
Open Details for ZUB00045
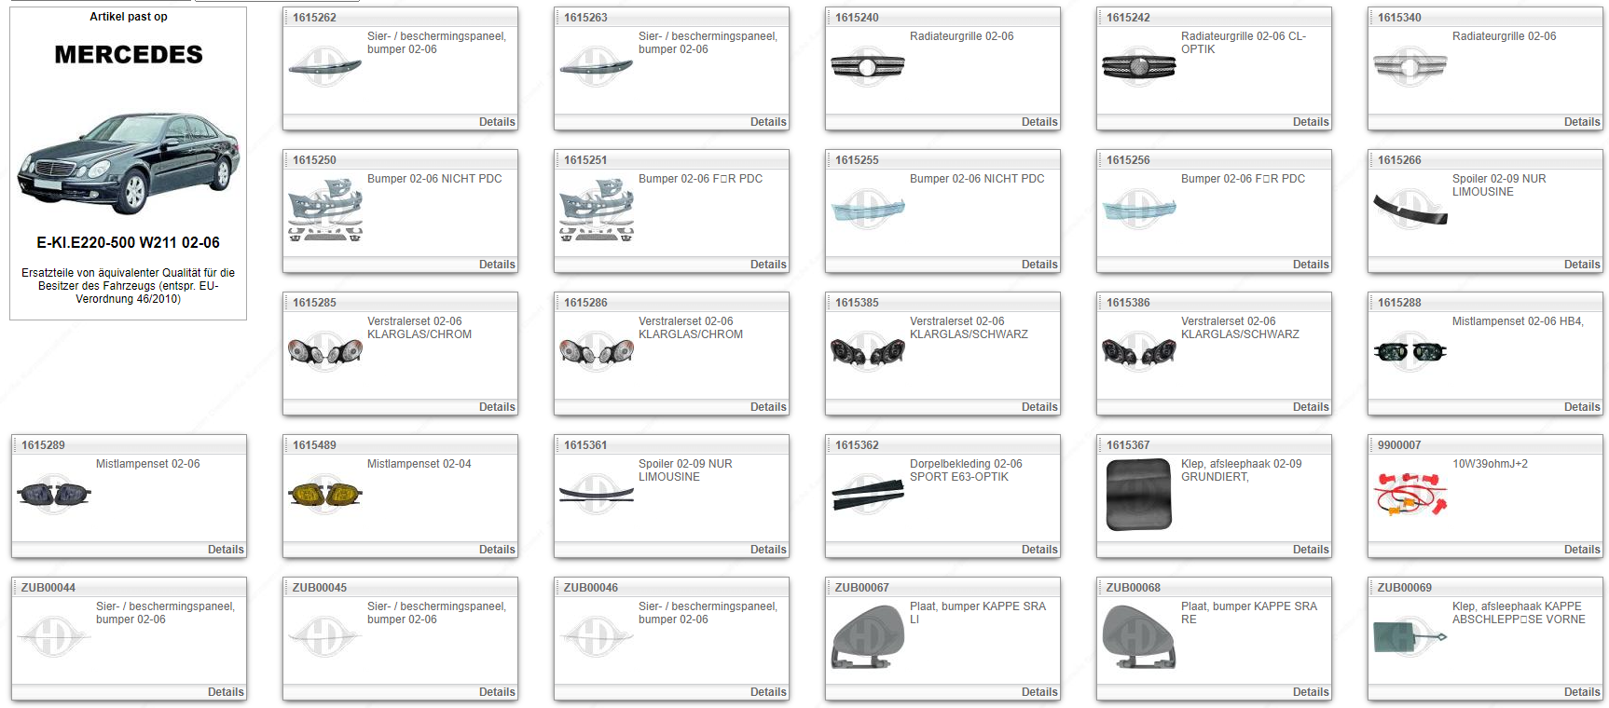pos(497,692)
